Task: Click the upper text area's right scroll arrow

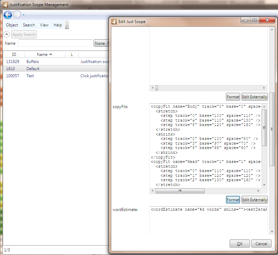Action: [264, 88]
